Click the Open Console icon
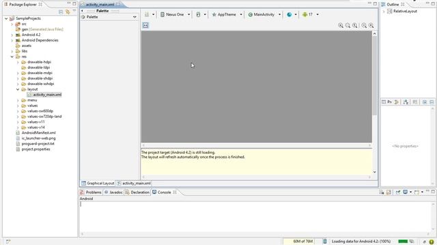This screenshot has width=437, height=245. 417,192
